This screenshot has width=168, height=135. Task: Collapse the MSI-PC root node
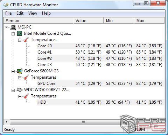[7, 27]
